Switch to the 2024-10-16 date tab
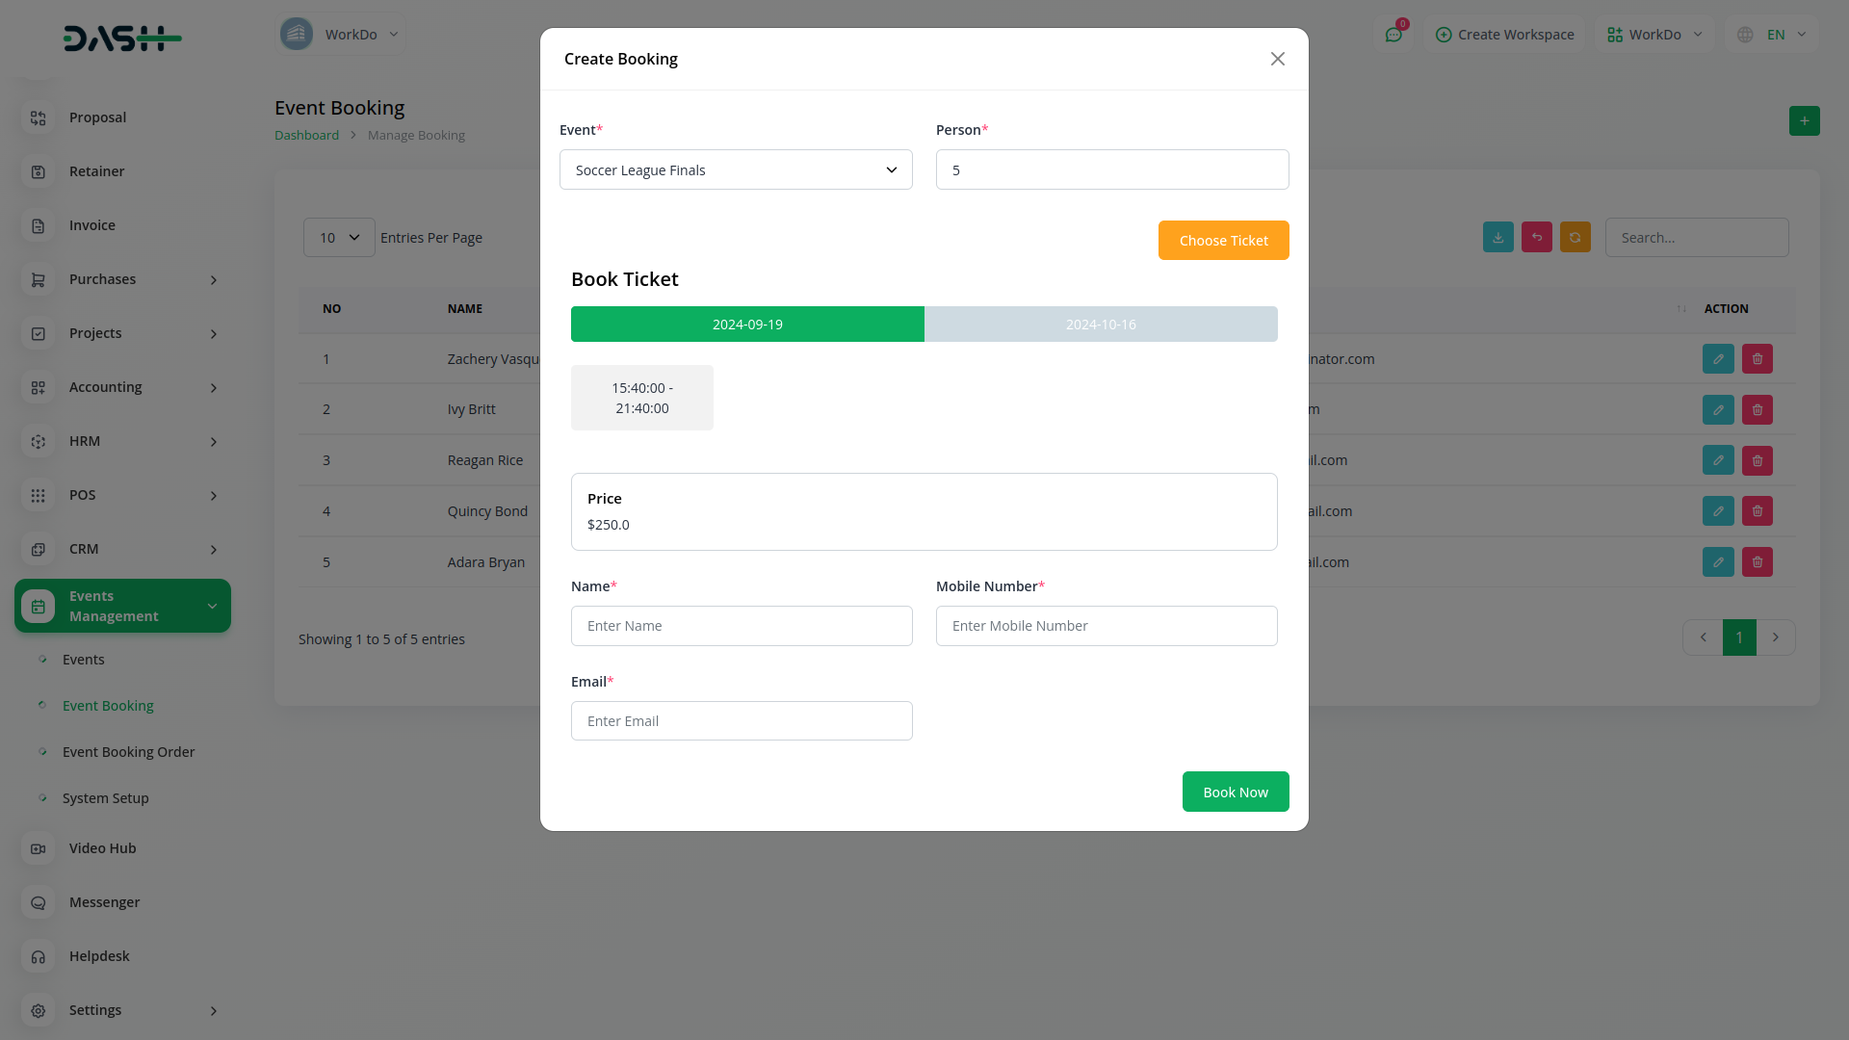1849x1040 pixels. click(x=1100, y=325)
